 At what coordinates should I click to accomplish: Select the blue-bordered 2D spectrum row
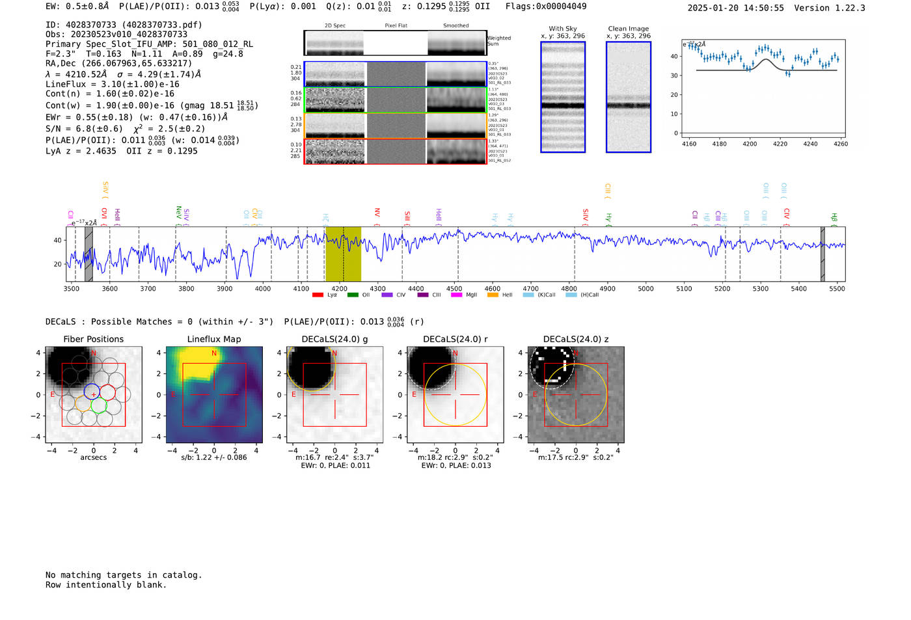[396, 74]
